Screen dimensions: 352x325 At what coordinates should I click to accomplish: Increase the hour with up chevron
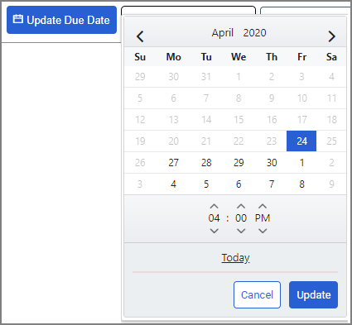214,206
